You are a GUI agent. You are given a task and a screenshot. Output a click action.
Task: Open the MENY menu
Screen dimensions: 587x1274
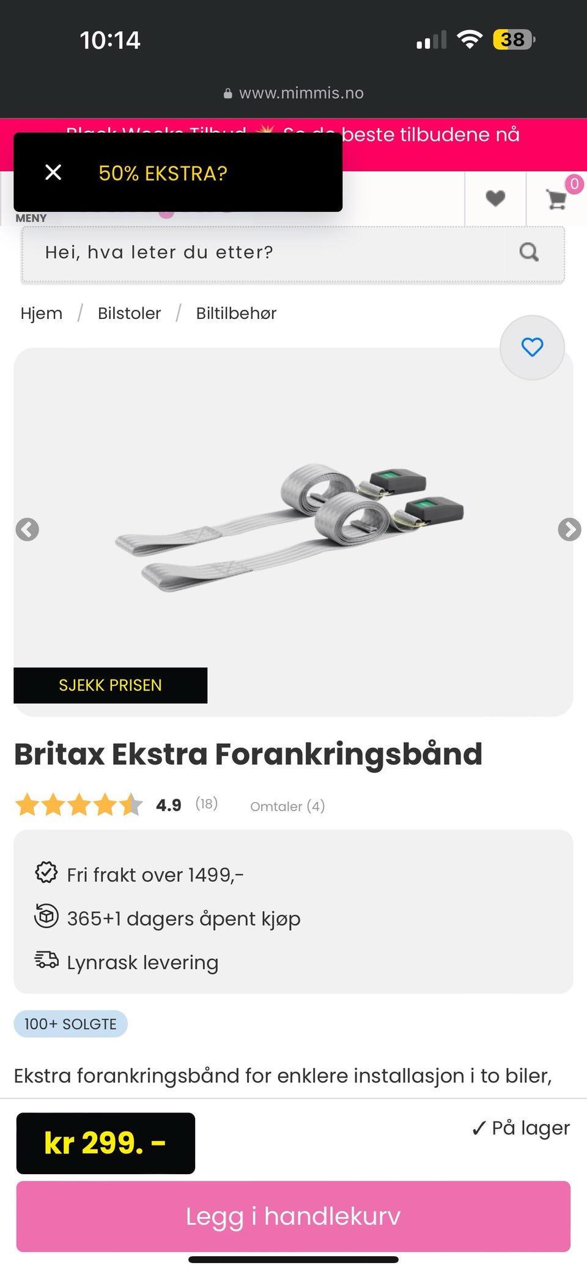coord(31,218)
